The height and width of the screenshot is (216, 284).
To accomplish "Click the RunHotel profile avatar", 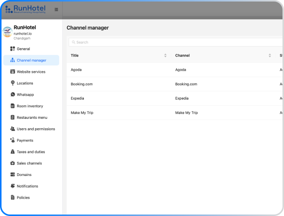I will (8, 32).
